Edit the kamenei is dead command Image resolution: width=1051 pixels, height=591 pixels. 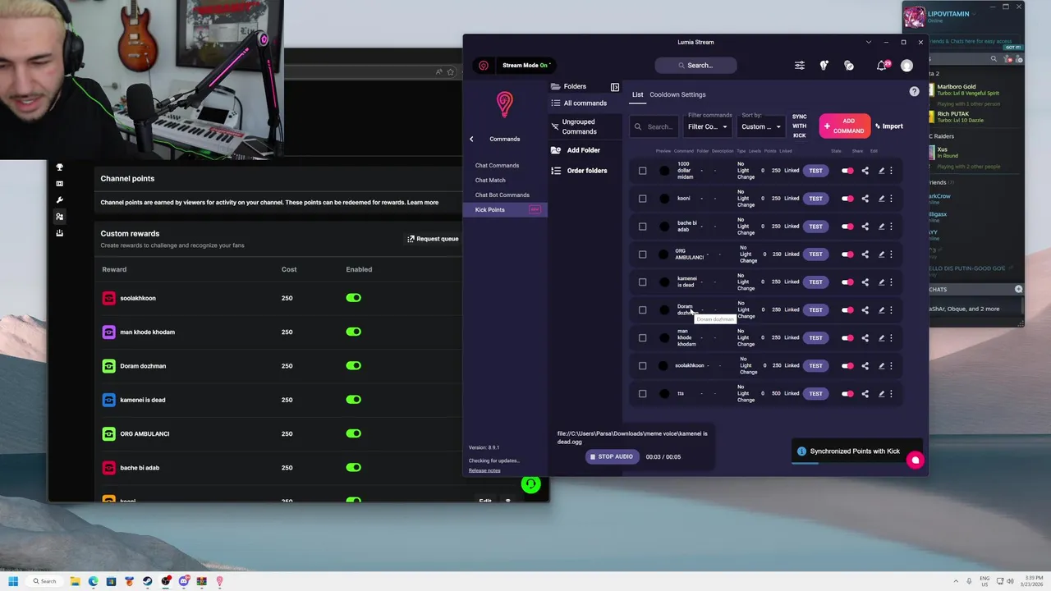tap(881, 282)
